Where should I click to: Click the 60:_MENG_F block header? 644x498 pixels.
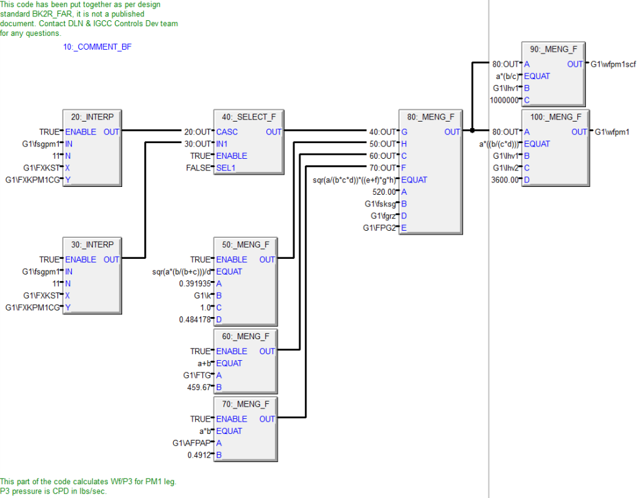coord(246,337)
